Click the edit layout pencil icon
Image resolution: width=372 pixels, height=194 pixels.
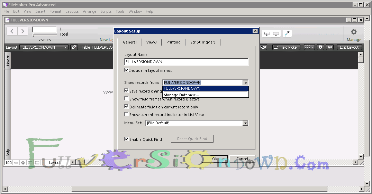coord(74,47)
